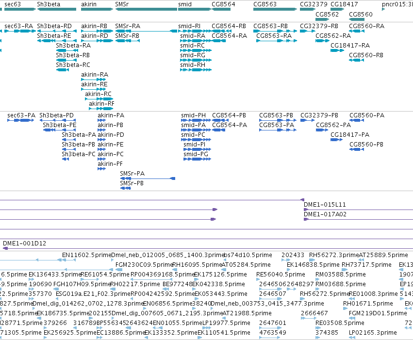Select the CG8560-RA transcript label

pyautogui.click(x=366, y=26)
